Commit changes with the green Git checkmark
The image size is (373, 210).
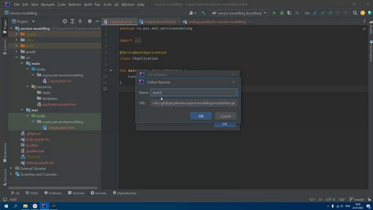322,13
